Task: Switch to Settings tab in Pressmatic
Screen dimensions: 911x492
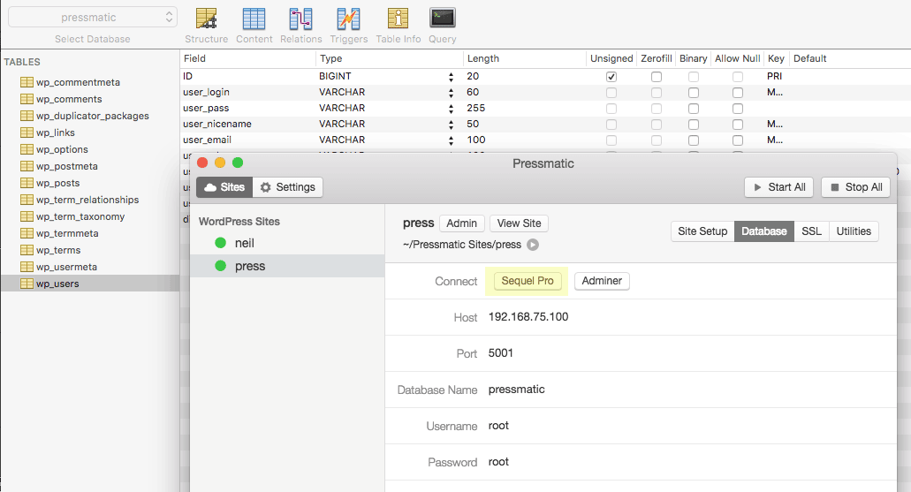Action: point(287,187)
